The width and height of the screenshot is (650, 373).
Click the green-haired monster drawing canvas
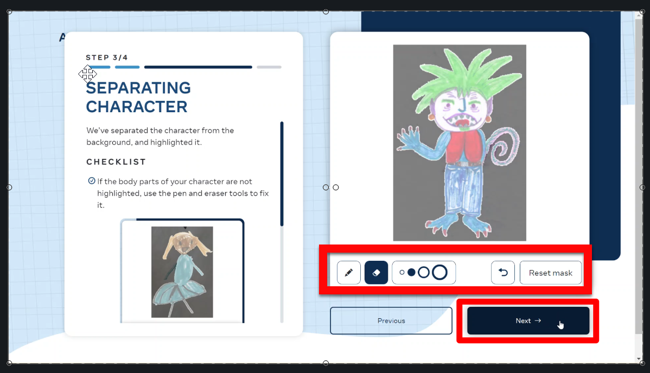coord(460,143)
